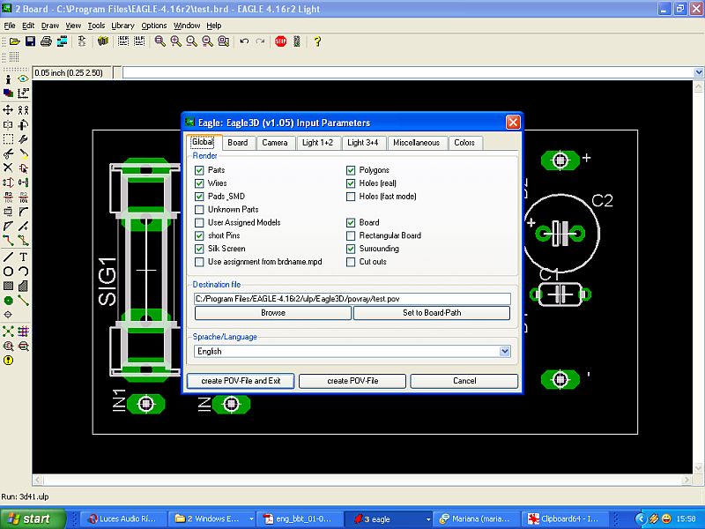
Task: Uncheck the Polygons checkbox
Action: (351, 170)
